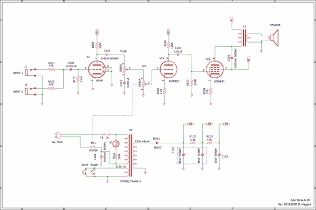Select the C102 dashed capacitor box

(192, 155)
